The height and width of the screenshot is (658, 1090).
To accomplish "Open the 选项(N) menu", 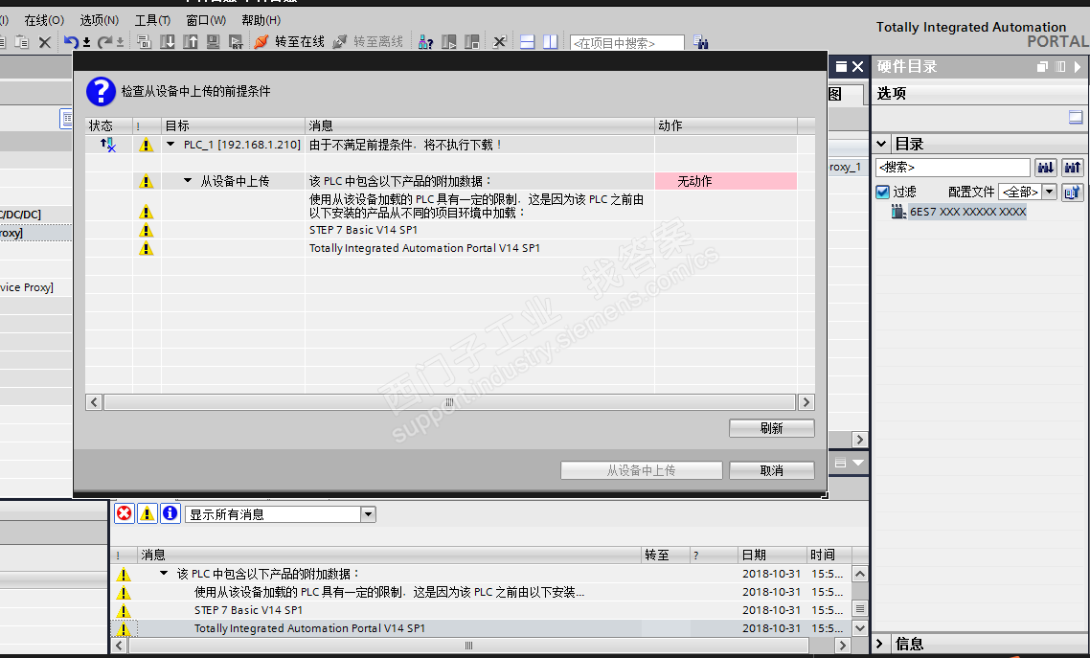I will tap(100, 20).
